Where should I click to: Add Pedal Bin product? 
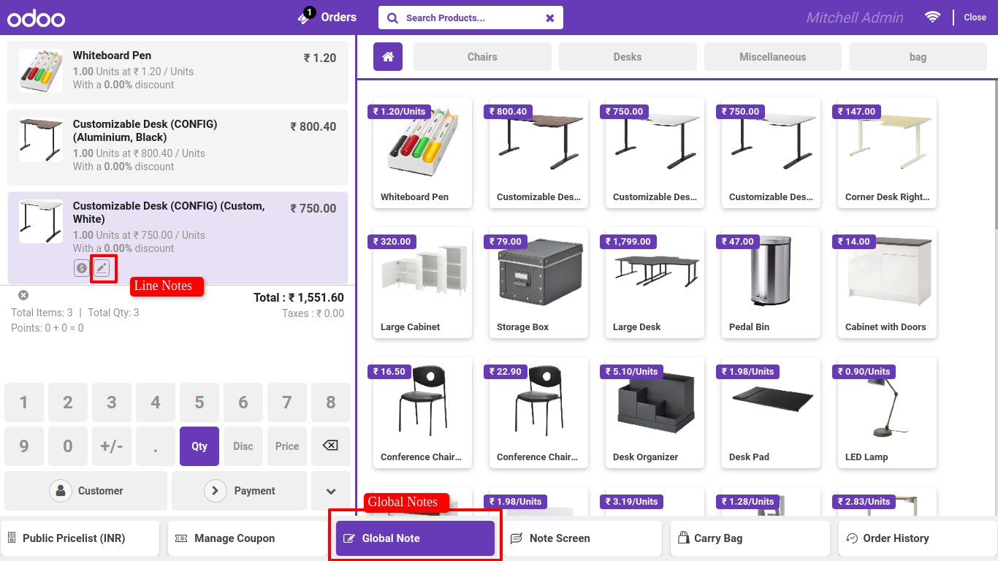pos(771,283)
